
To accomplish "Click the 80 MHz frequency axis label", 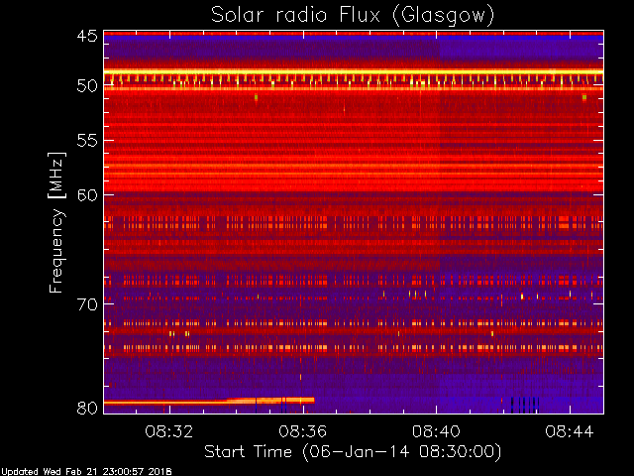I will point(87,408).
